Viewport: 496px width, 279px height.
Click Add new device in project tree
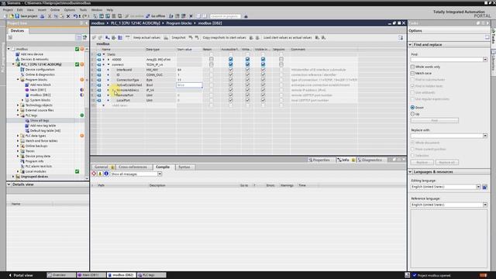coord(32,54)
